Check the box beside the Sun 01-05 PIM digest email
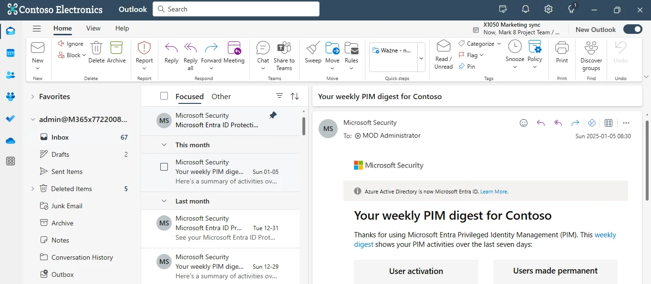 (164, 167)
